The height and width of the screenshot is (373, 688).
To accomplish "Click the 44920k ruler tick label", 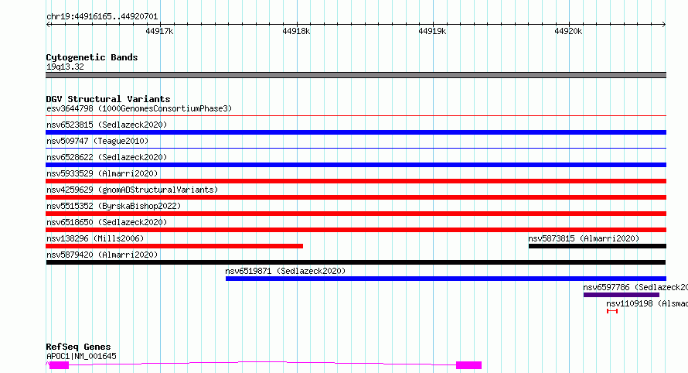I will coord(568,31).
